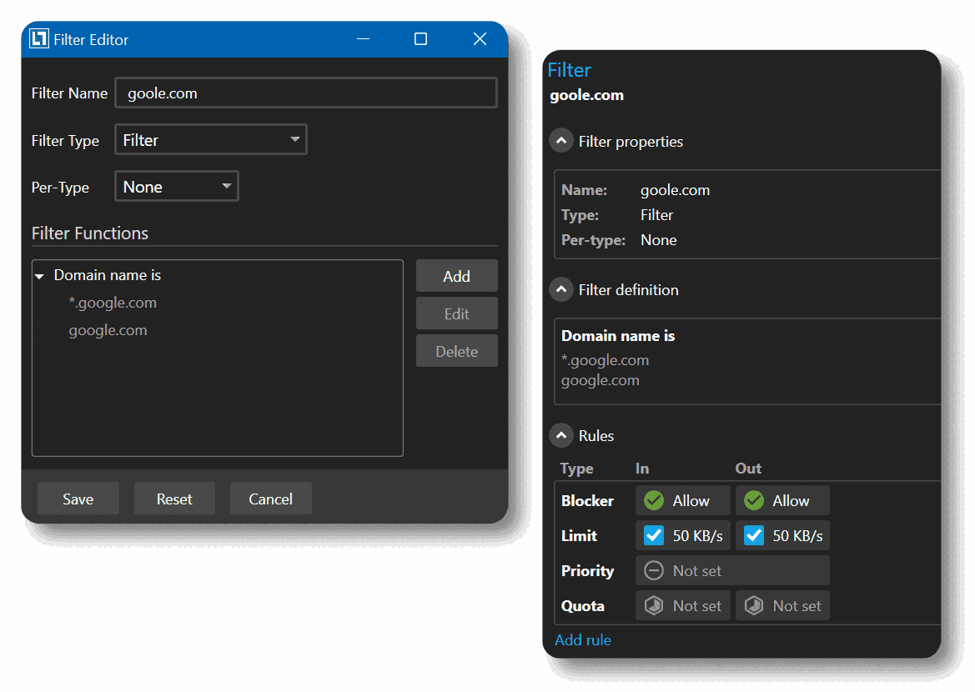
Task: Collapse the Domain name is function group
Action: (x=39, y=275)
